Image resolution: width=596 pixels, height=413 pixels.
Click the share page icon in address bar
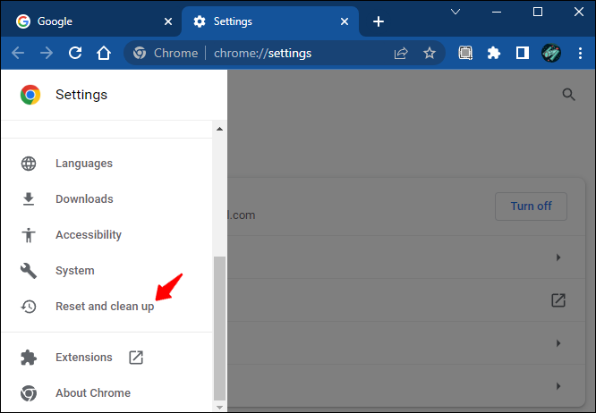click(x=401, y=53)
